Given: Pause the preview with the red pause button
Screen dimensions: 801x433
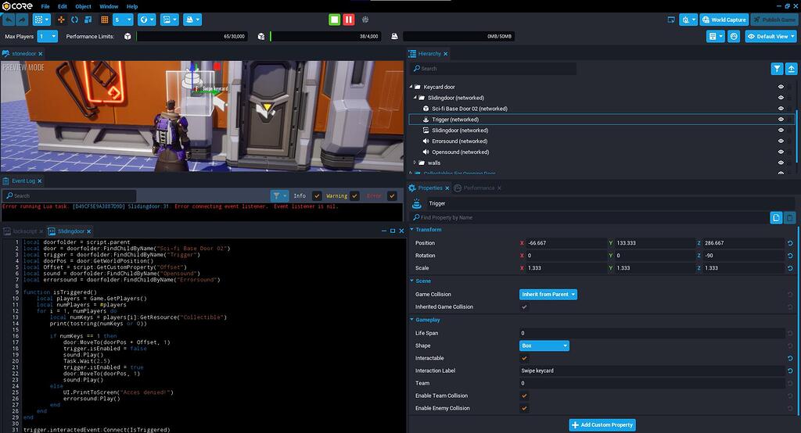Looking at the screenshot, I should 348,20.
